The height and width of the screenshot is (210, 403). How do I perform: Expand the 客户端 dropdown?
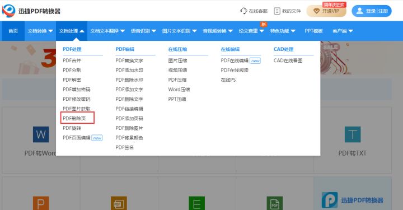pyautogui.click(x=350, y=31)
